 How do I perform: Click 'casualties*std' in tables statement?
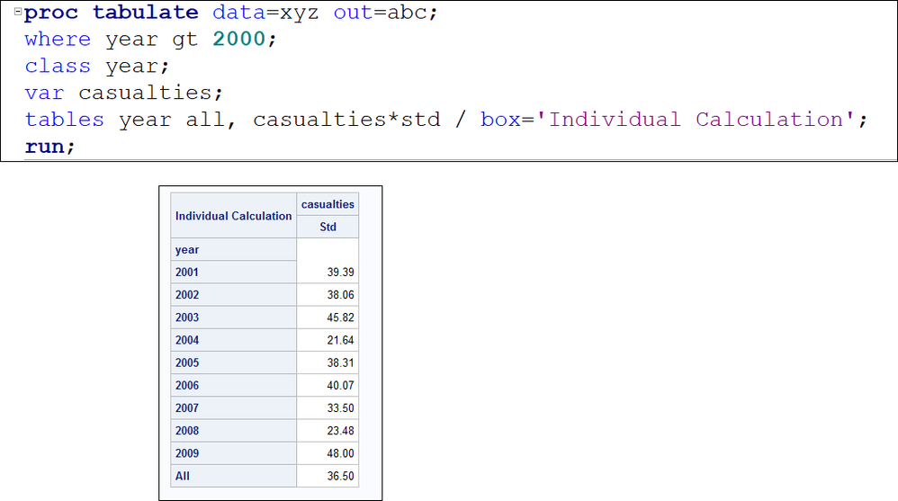pos(347,120)
